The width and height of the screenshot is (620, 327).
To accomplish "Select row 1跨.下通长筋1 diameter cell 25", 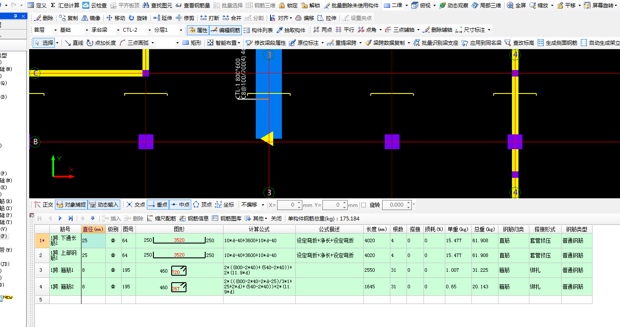I will (93, 240).
